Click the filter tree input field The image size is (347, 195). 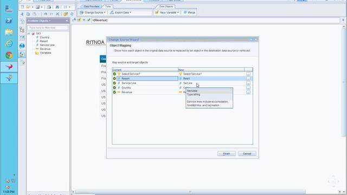(x=48, y=28)
